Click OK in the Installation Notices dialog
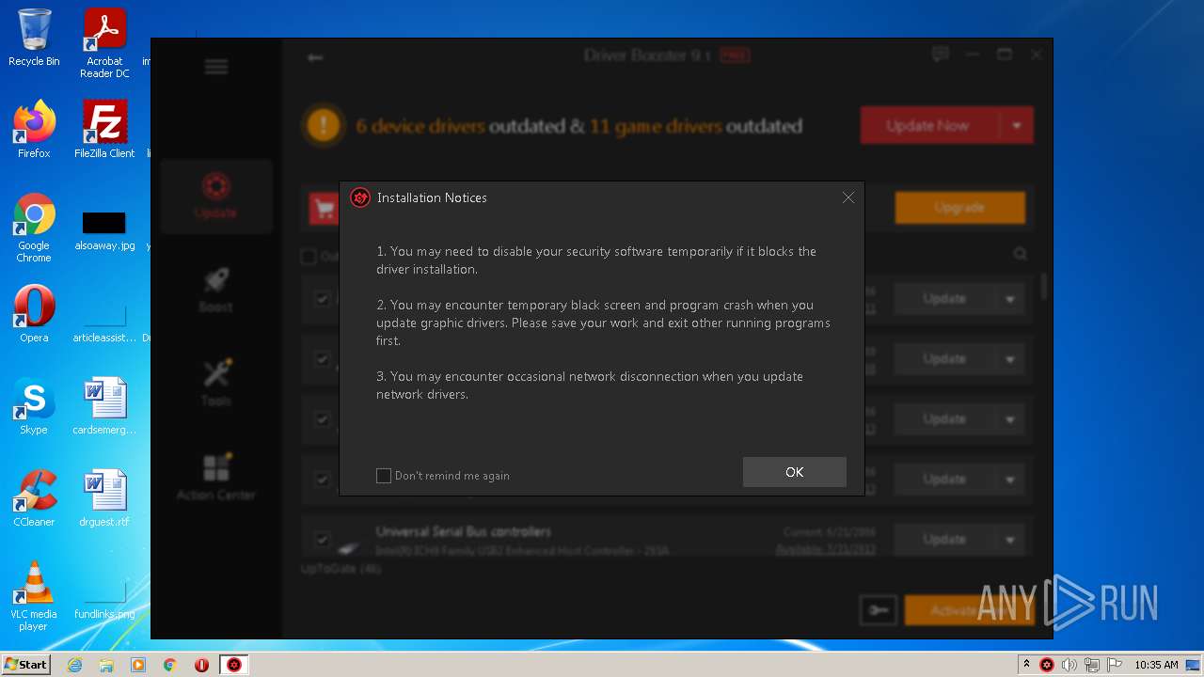This screenshot has width=1204, height=677. point(794,472)
